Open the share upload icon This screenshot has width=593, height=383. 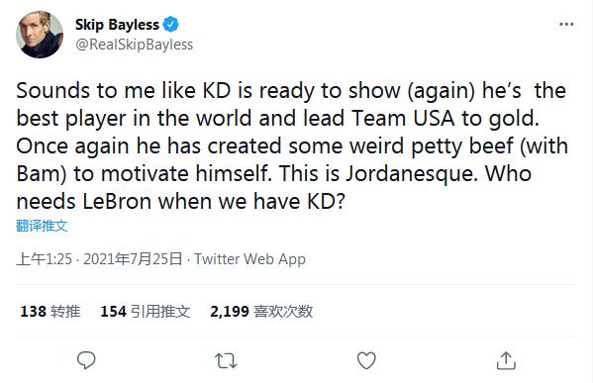(x=506, y=360)
